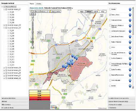The image size is (137, 111).
Task: Click the Limpiar puntos button
Action: (55, 11)
